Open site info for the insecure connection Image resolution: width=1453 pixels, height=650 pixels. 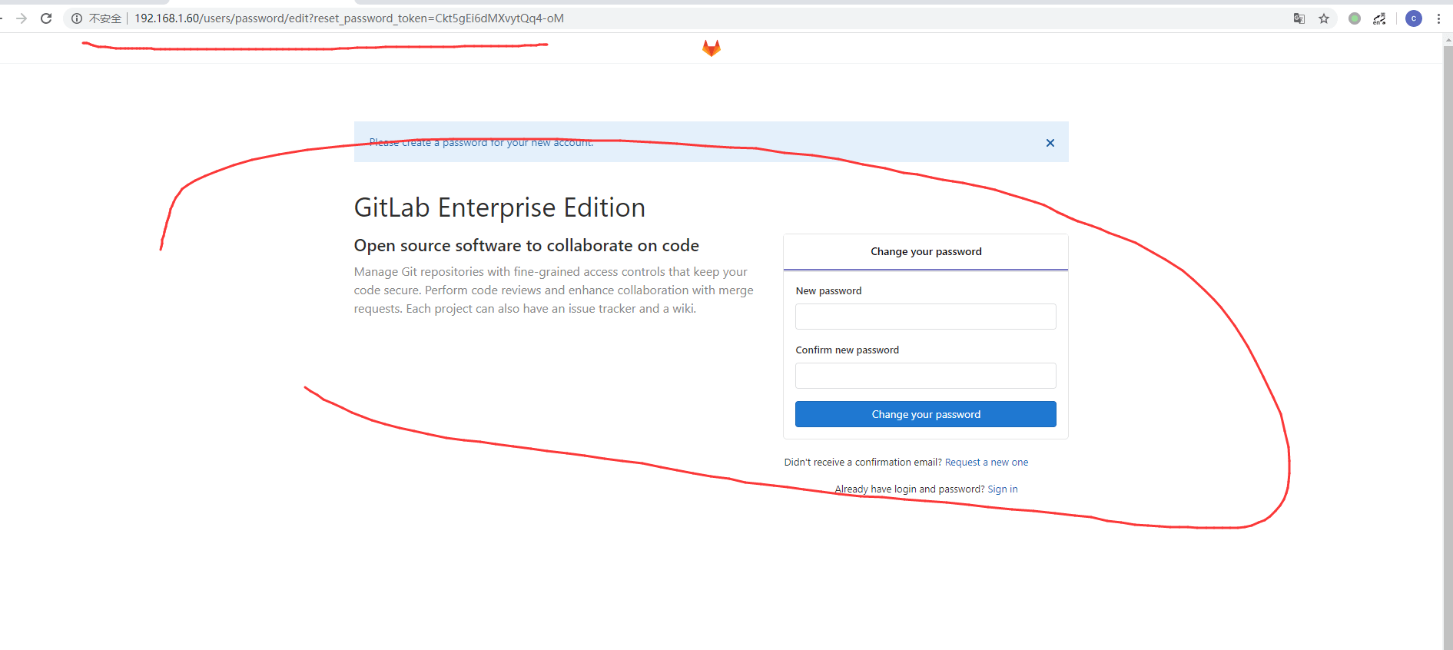77,18
